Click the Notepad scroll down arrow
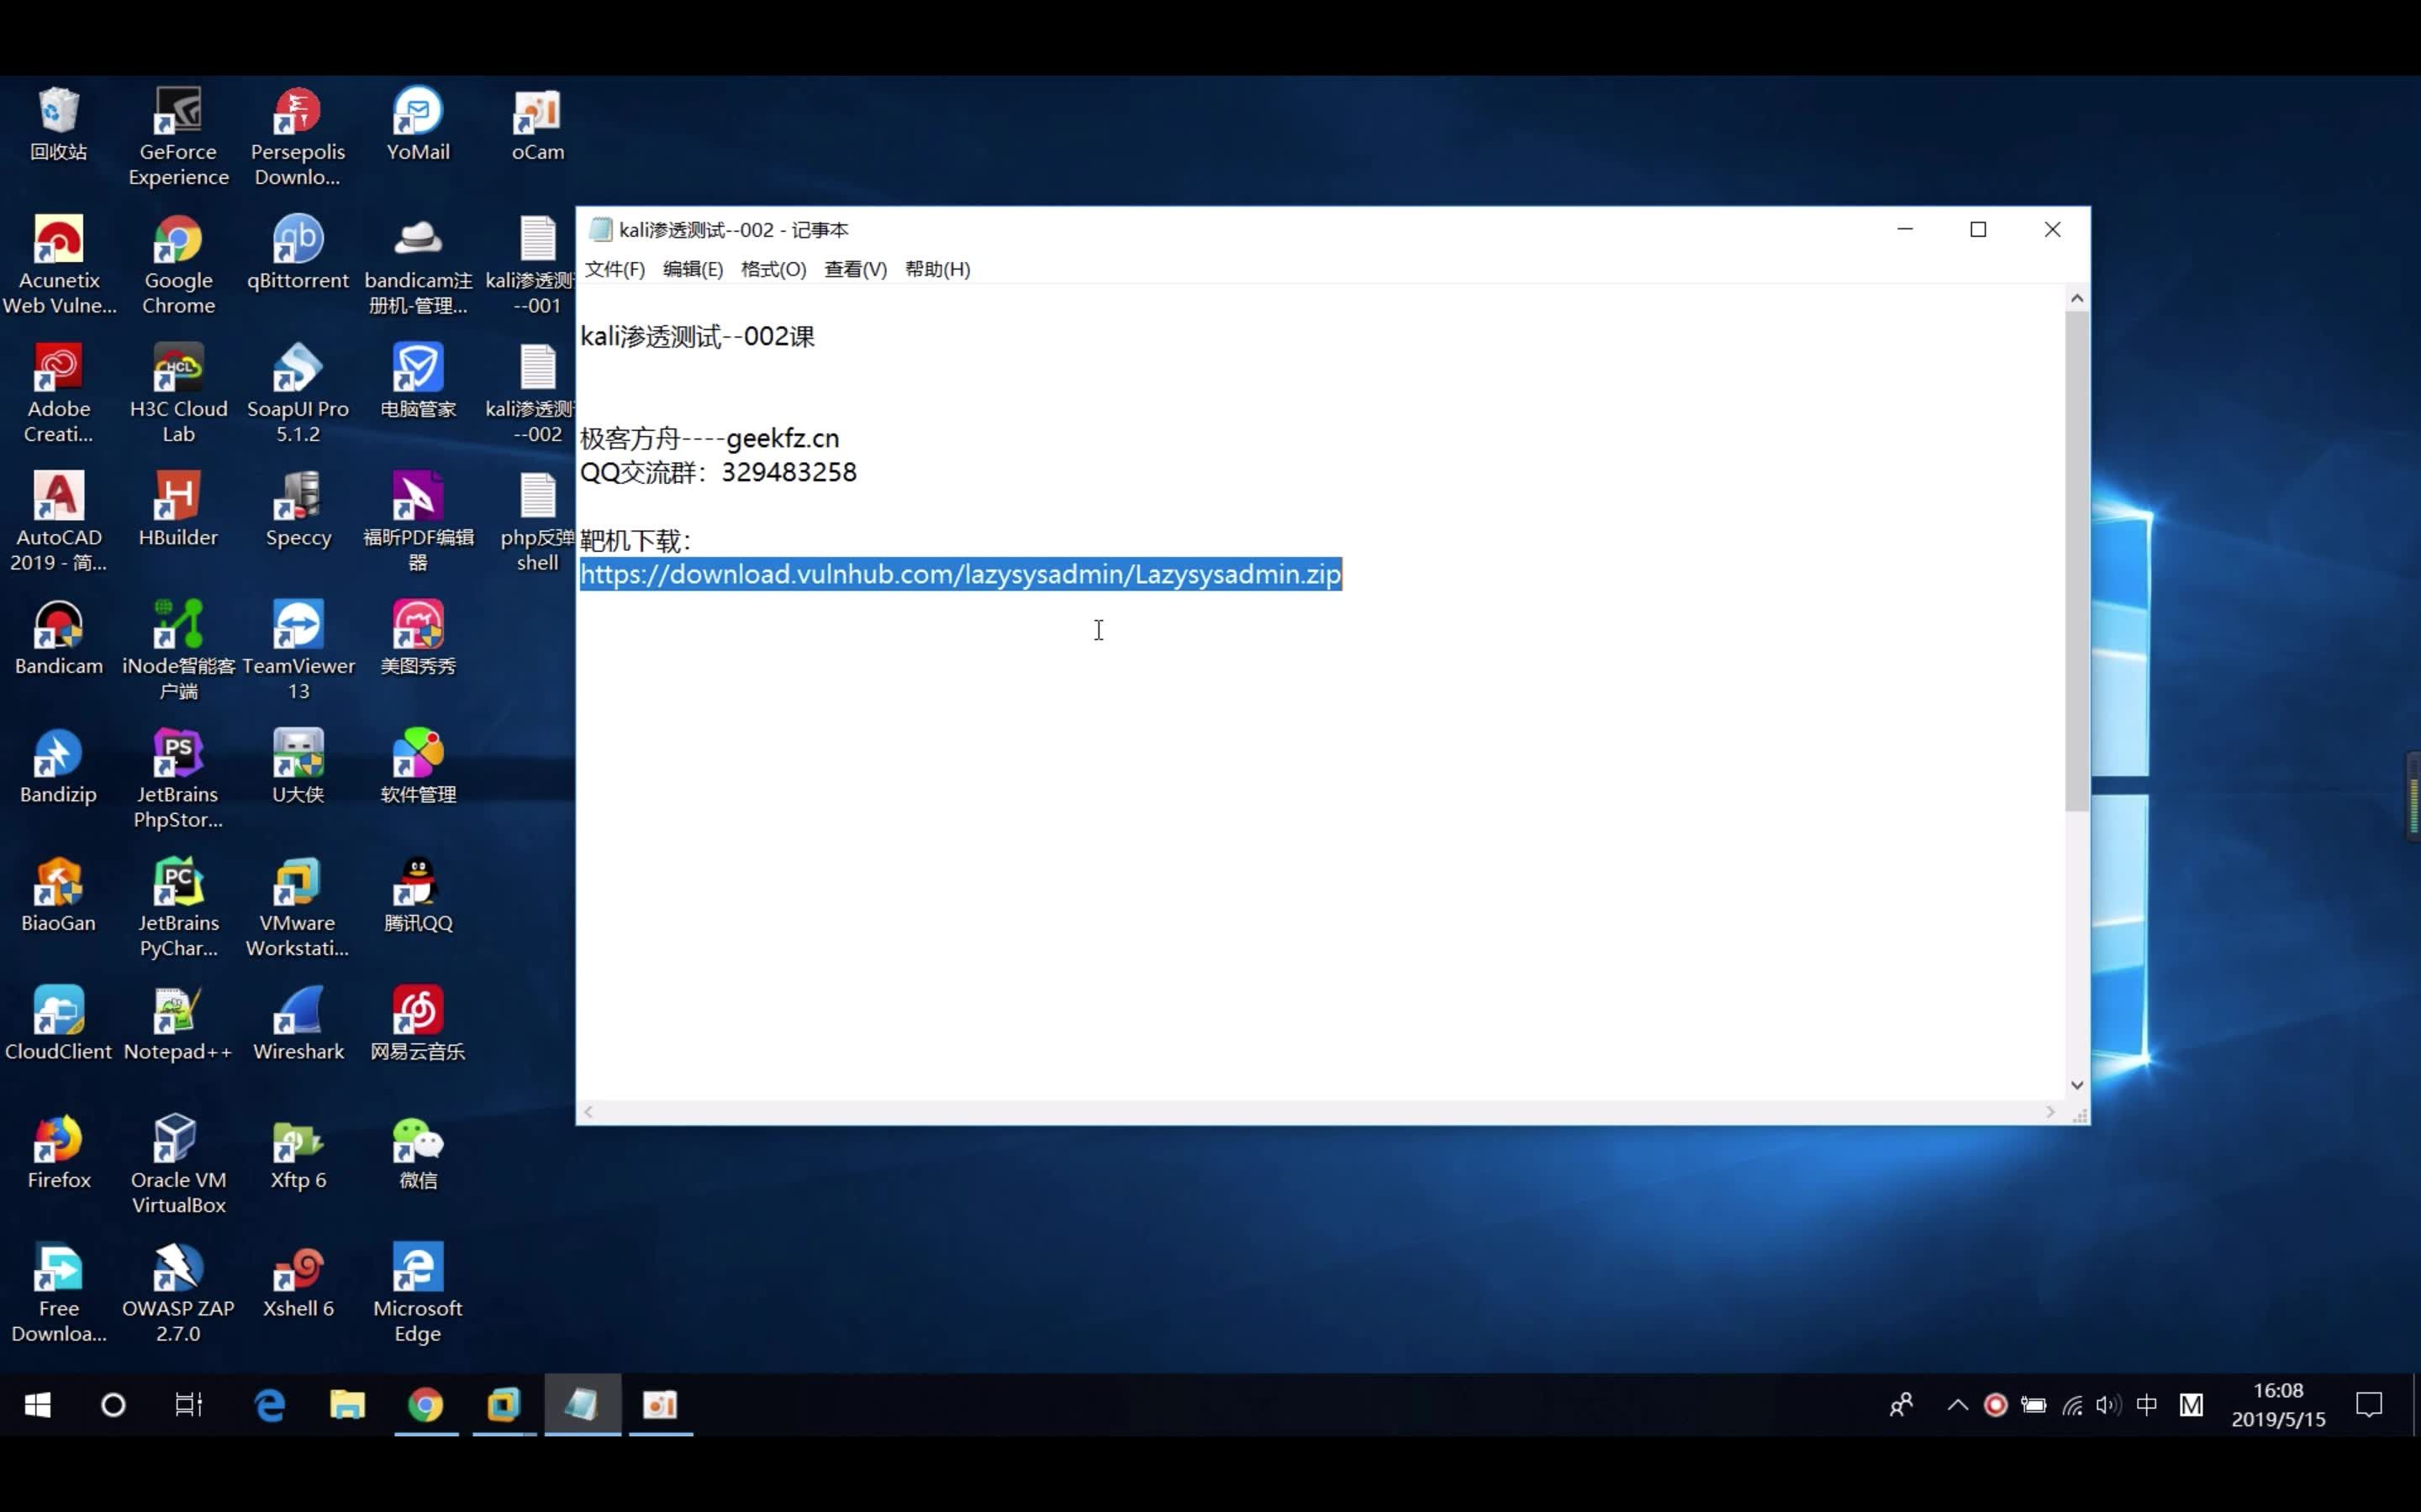 pyautogui.click(x=2077, y=1085)
